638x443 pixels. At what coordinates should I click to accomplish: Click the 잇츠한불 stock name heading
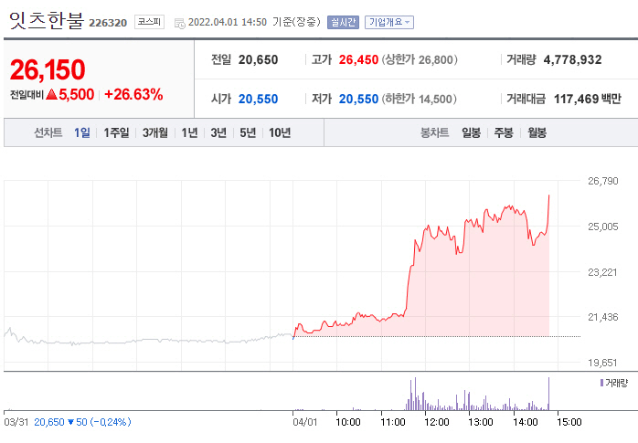click(x=45, y=20)
